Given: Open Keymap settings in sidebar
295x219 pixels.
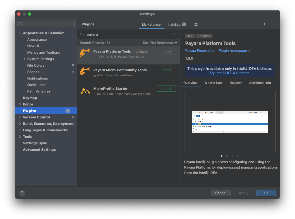Looking at the screenshot, I should coord(30,98).
